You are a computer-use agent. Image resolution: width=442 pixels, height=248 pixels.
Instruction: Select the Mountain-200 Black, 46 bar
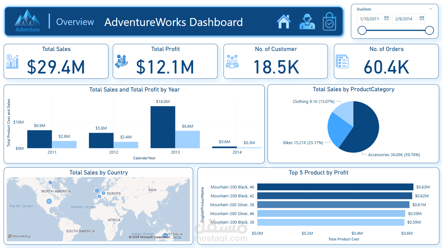[x=335, y=187]
